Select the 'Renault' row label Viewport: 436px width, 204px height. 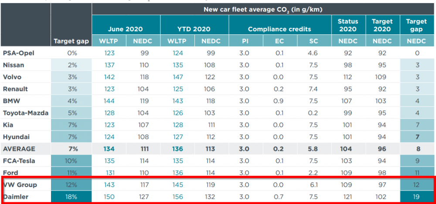pyautogui.click(x=15, y=89)
